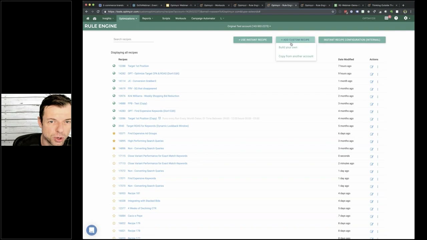Click the browser address bar URL
427x240 pixels.
(184, 12)
